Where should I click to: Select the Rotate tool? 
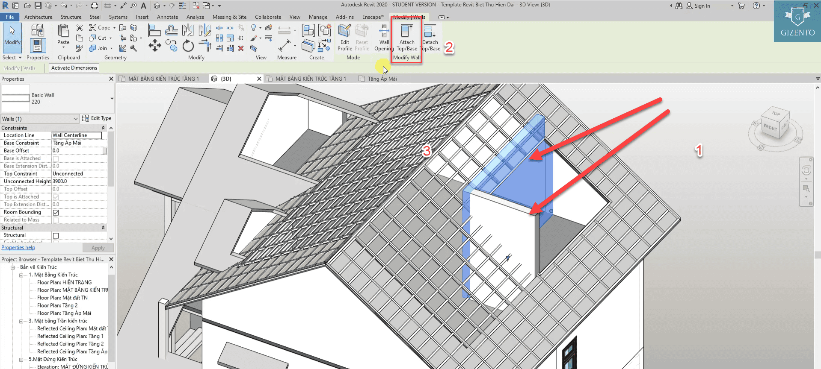click(188, 46)
